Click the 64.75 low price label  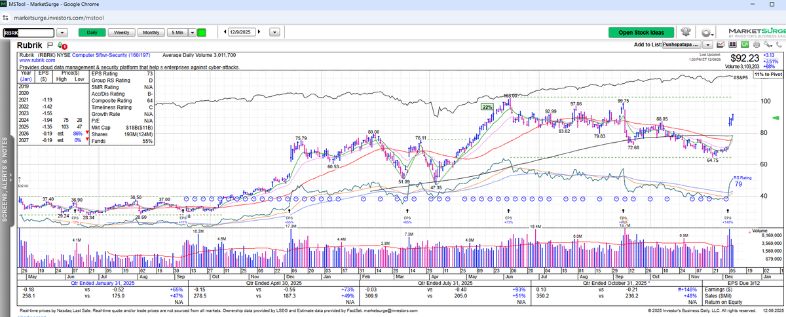(x=713, y=160)
